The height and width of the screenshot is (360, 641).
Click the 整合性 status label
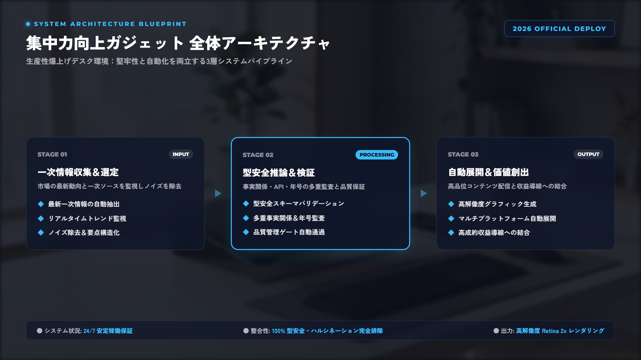pos(260,331)
